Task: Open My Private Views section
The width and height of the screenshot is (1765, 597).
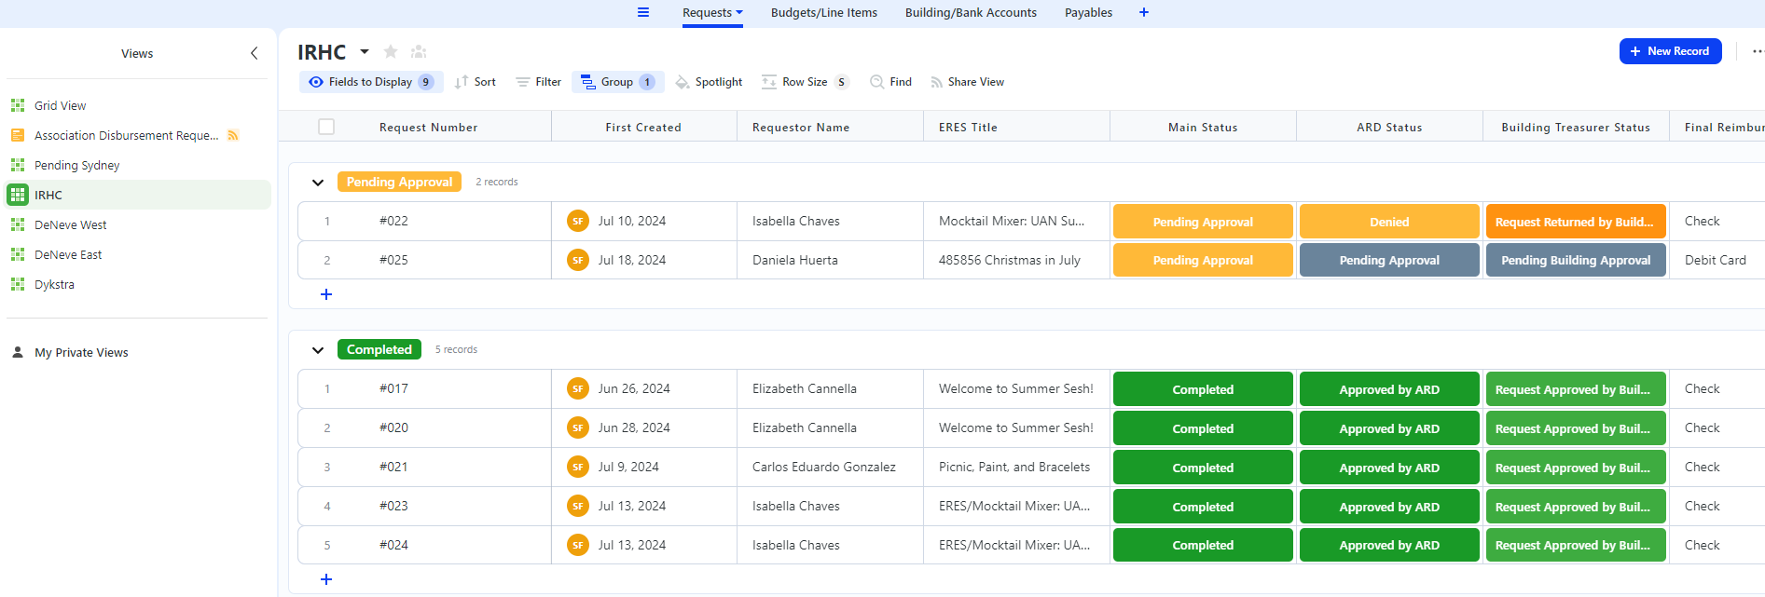Action: pos(81,352)
